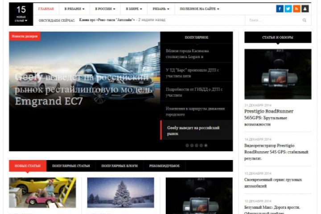321x214 pixels.
Task: Open the Twitter social icon
Action: click(288, 9)
